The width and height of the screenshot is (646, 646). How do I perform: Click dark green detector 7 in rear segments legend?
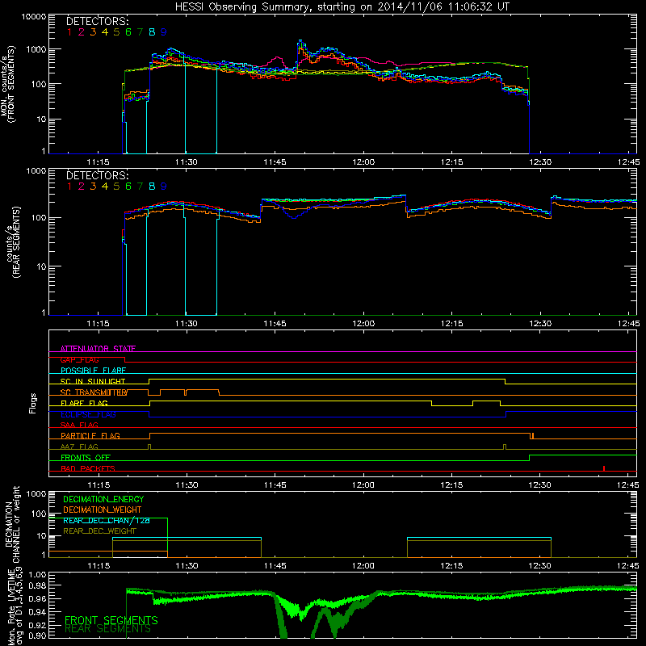(140, 187)
